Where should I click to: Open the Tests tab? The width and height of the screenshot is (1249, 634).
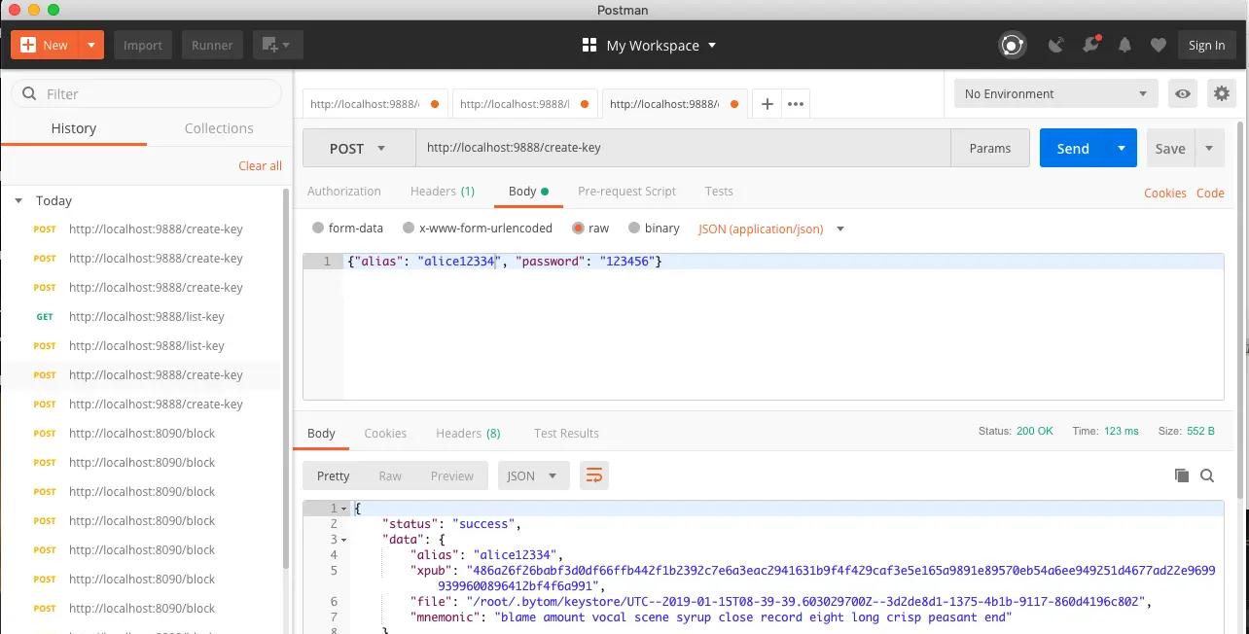(719, 192)
